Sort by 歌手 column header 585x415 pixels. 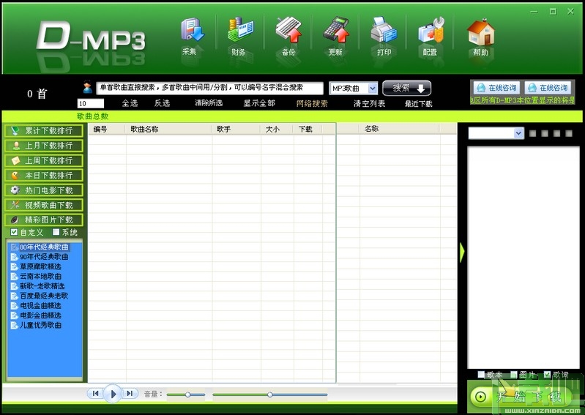pyautogui.click(x=236, y=129)
